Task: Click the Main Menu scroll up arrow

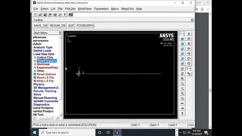Action: (x=60, y=37)
